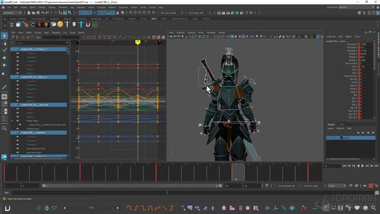Click the heart icon in bottom bar
This screenshot has height=214, width=380.
357,208
